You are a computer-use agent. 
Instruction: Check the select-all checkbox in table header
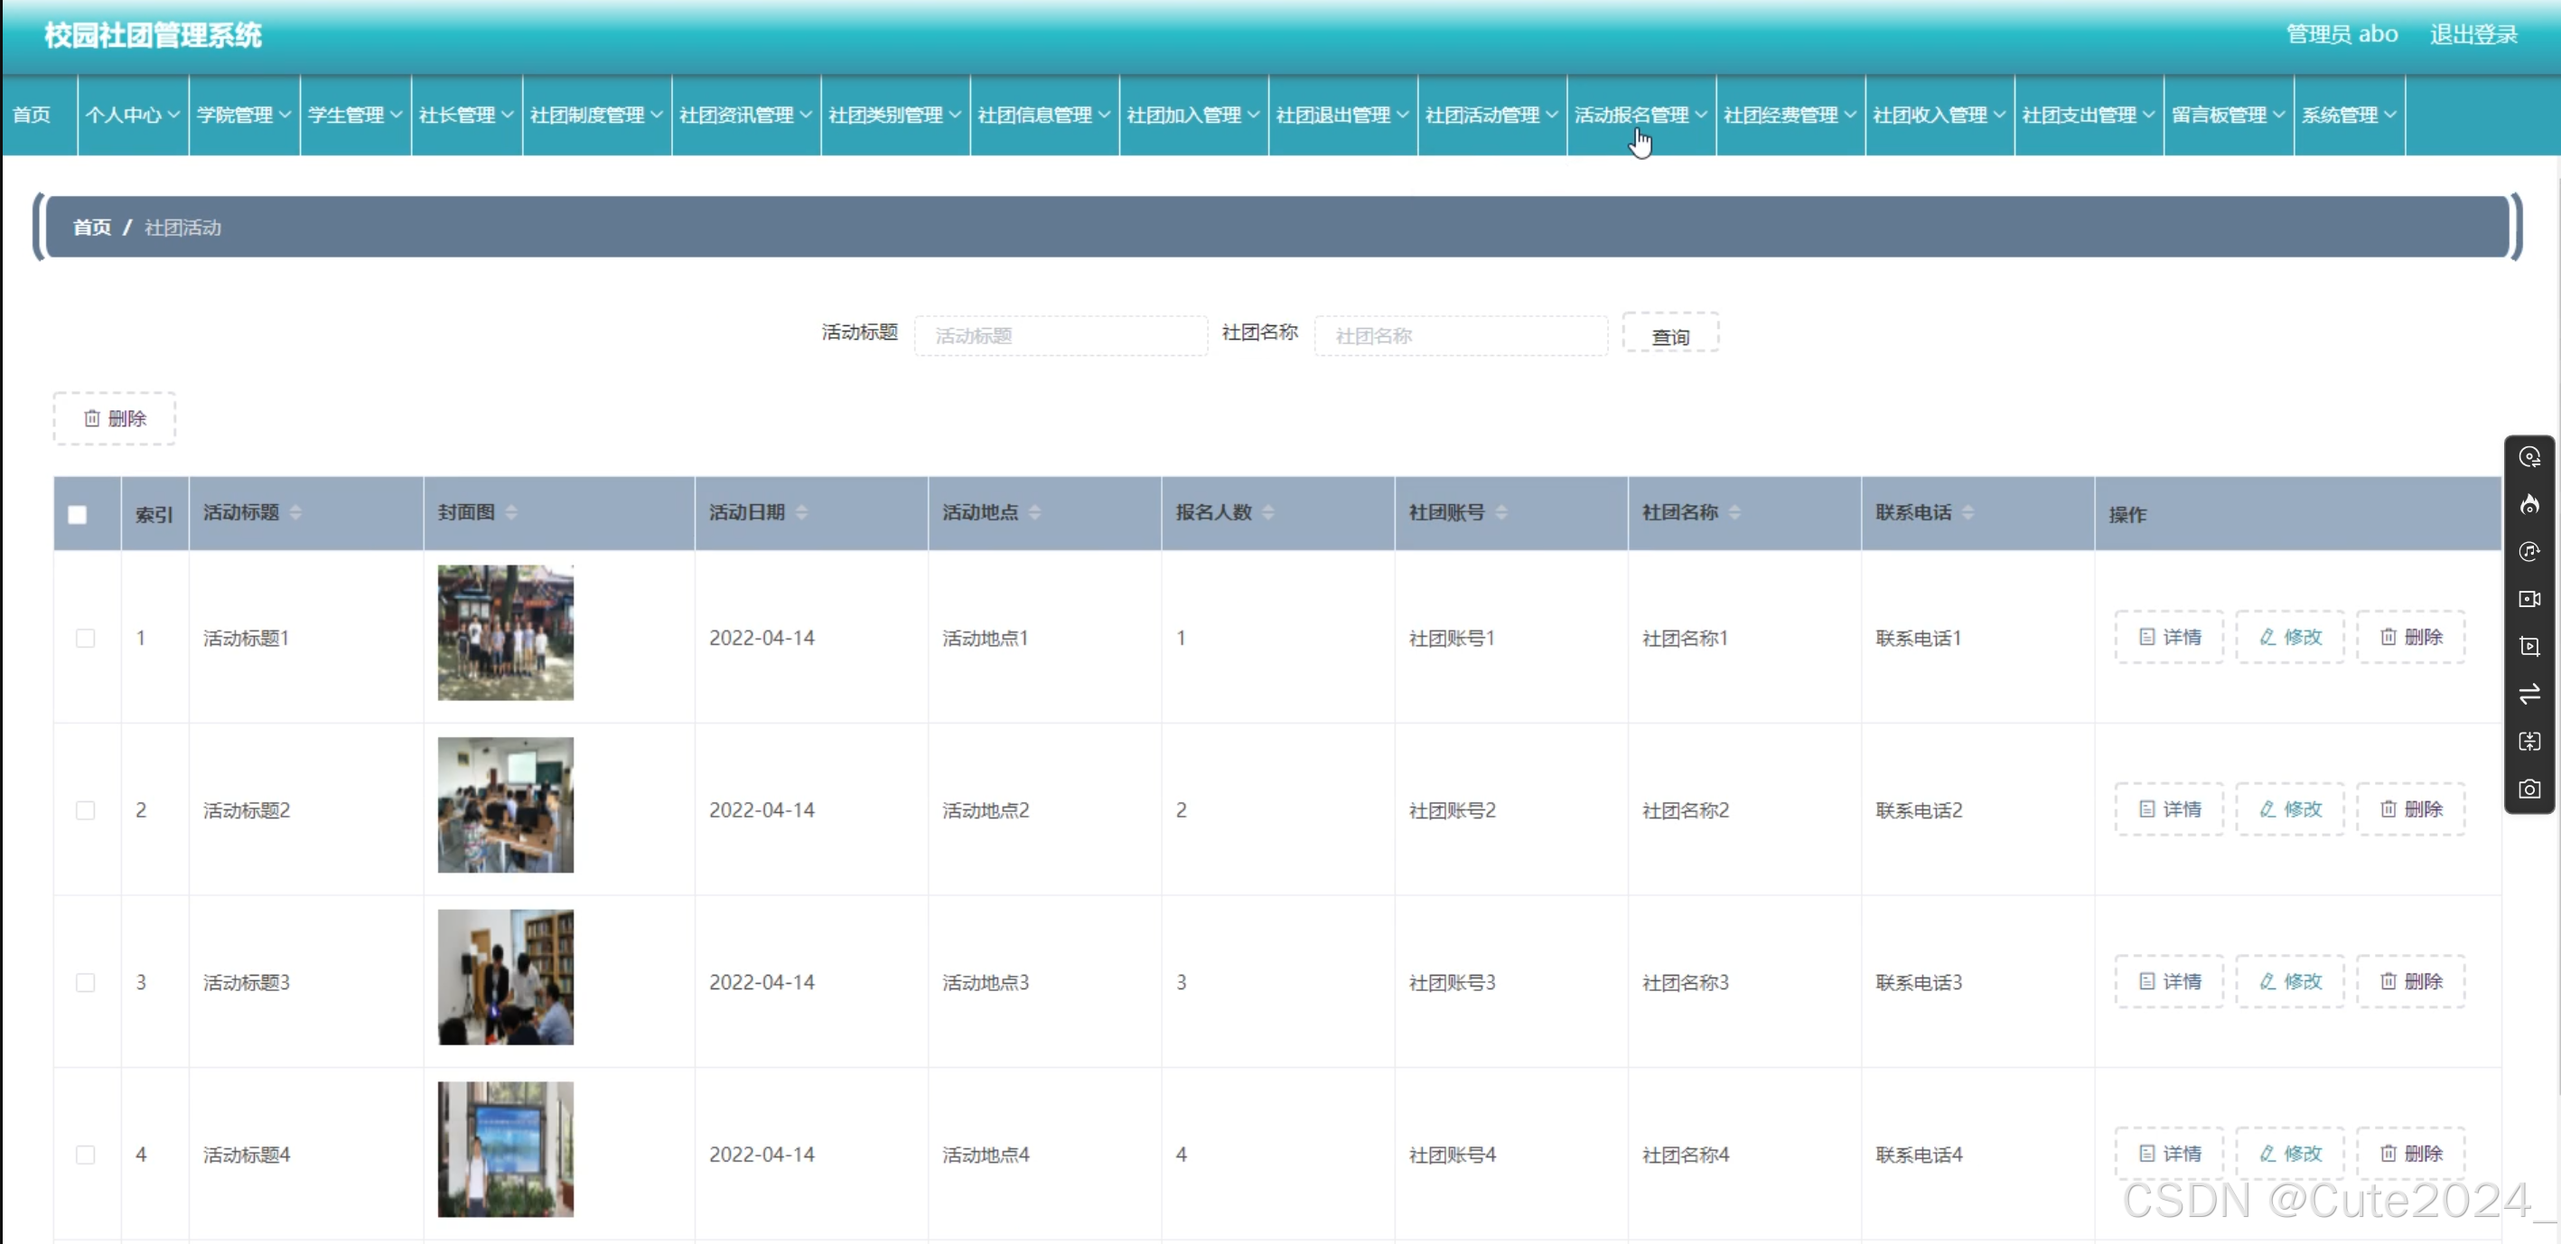[78, 515]
